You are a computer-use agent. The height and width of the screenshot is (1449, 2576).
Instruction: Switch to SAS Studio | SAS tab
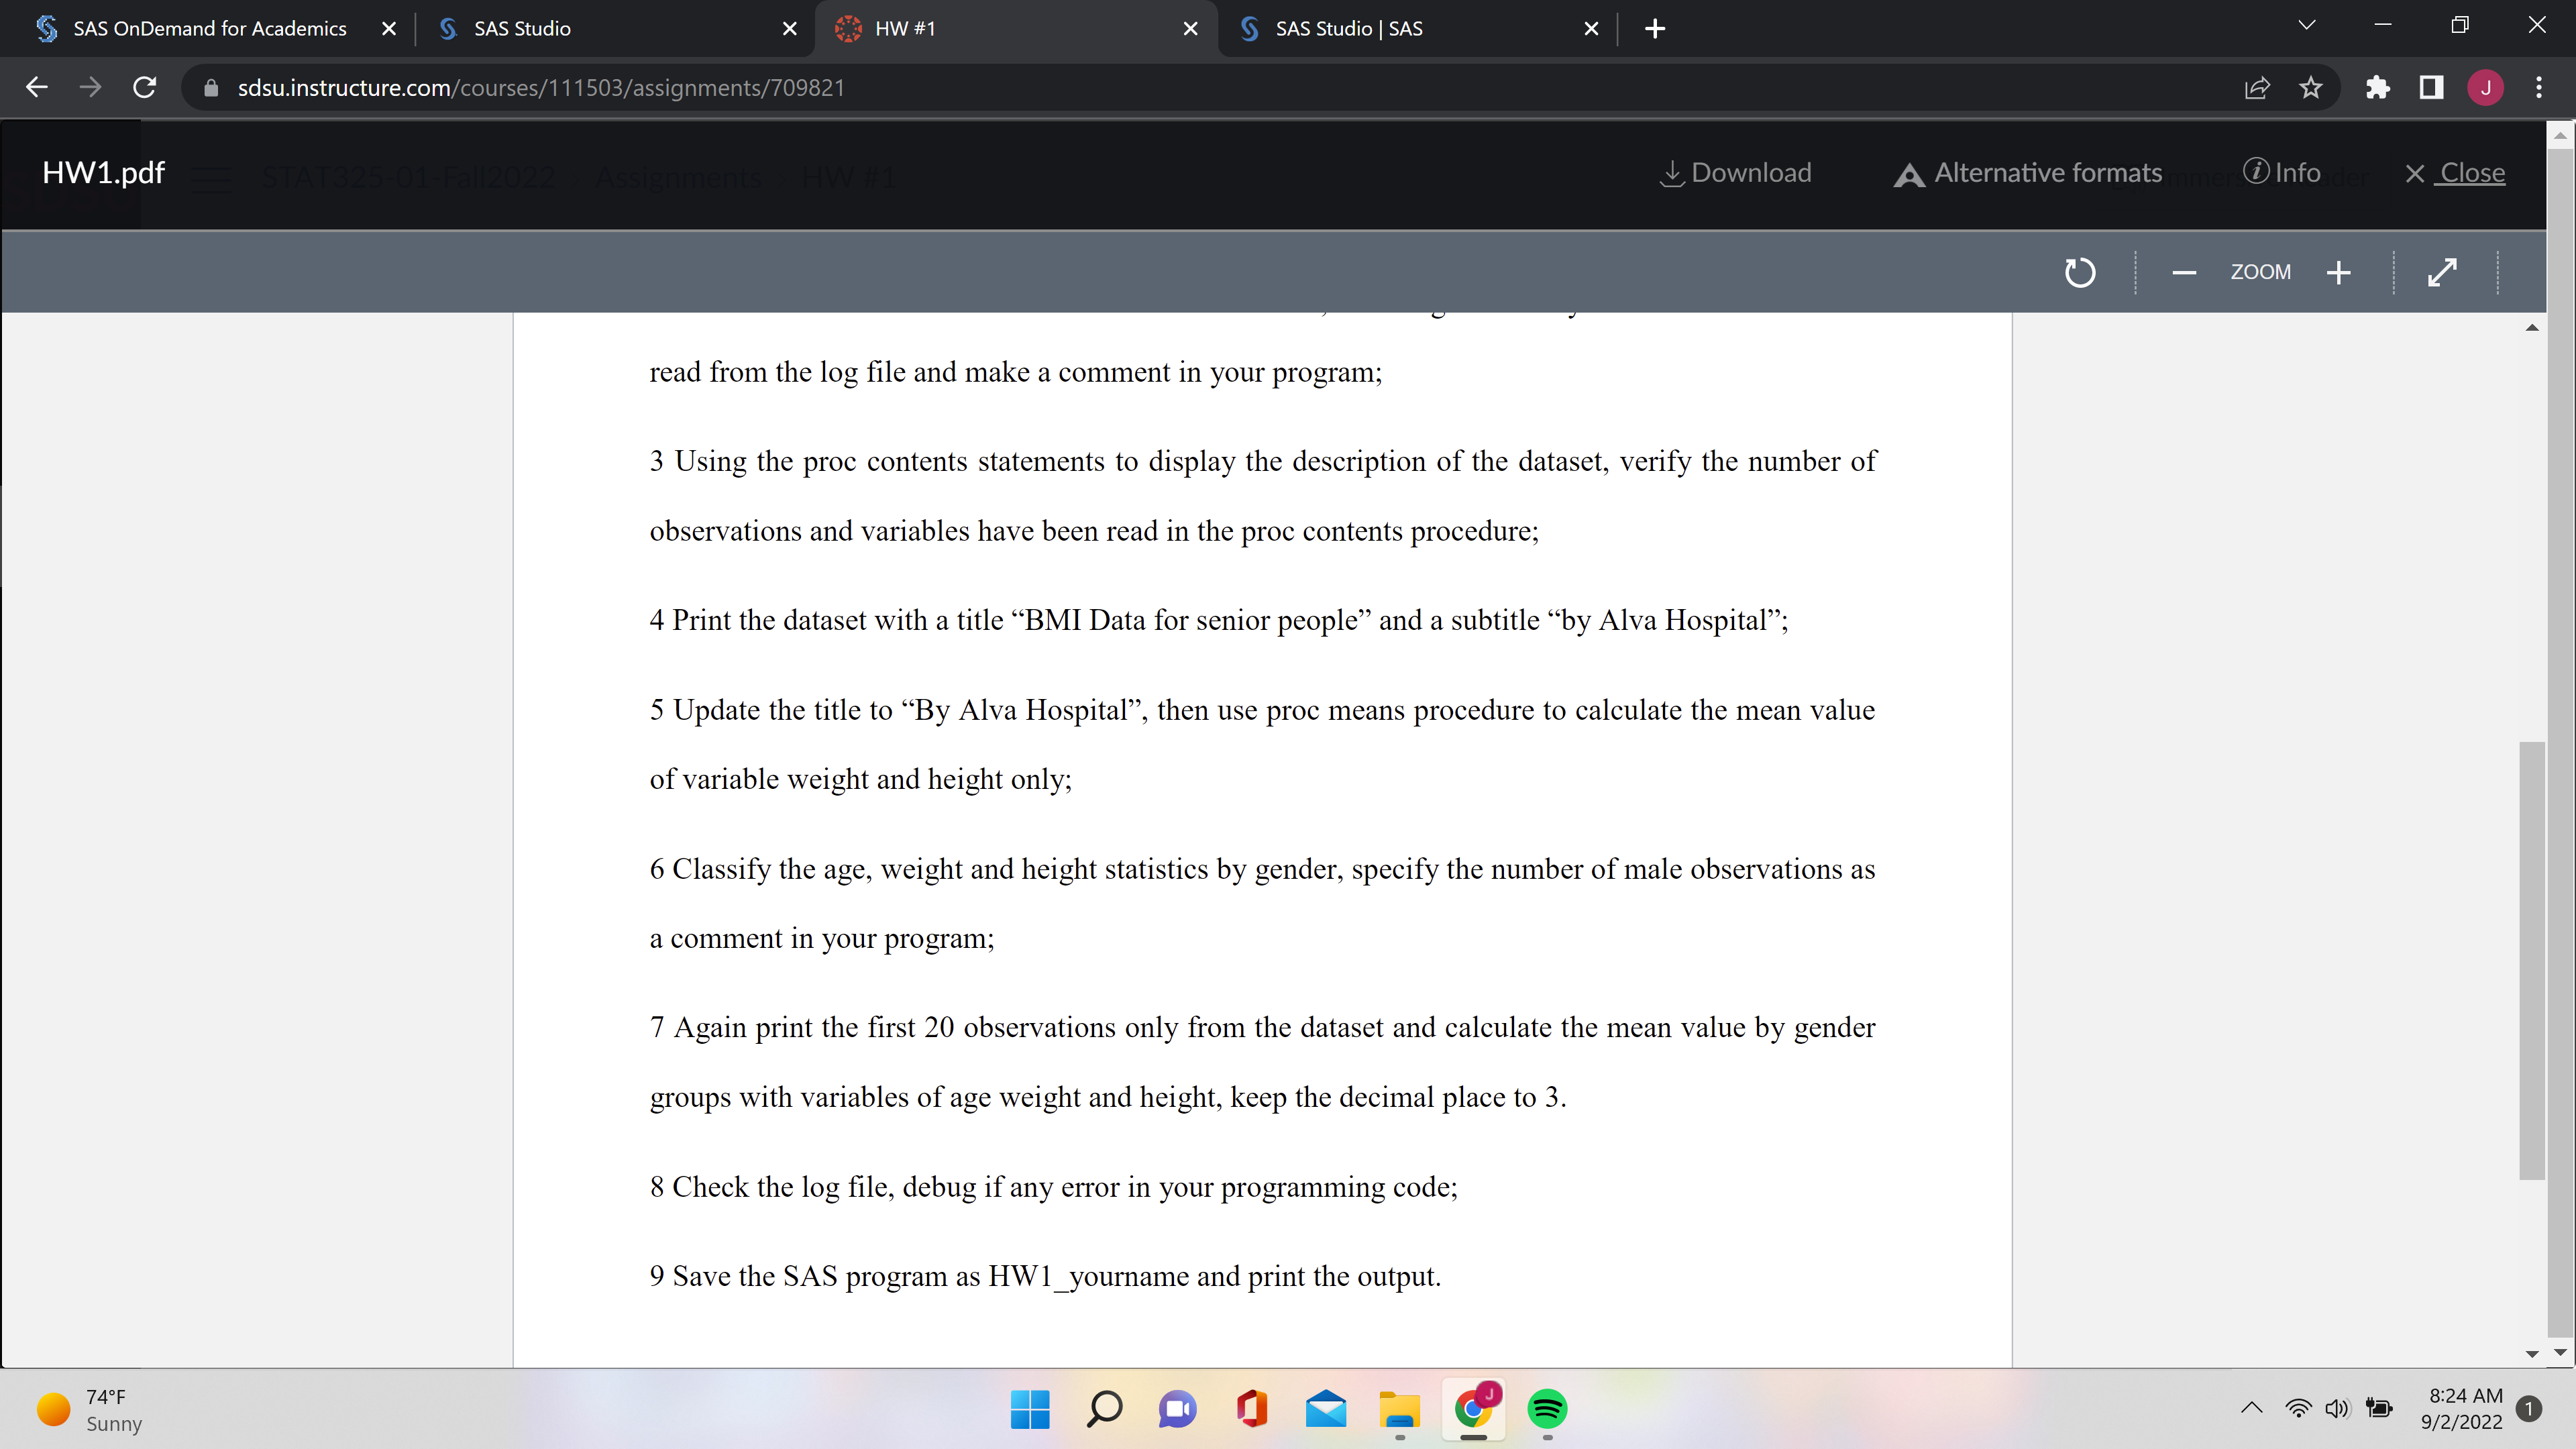click(x=1348, y=28)
